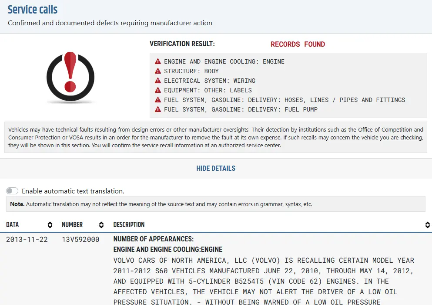Click the DATA column header

pos(12,225)
